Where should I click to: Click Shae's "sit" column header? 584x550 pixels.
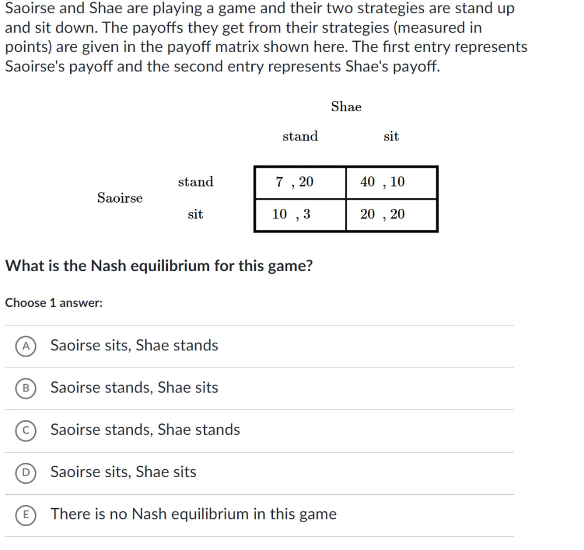pyautogui.click(x=391, y=136)
